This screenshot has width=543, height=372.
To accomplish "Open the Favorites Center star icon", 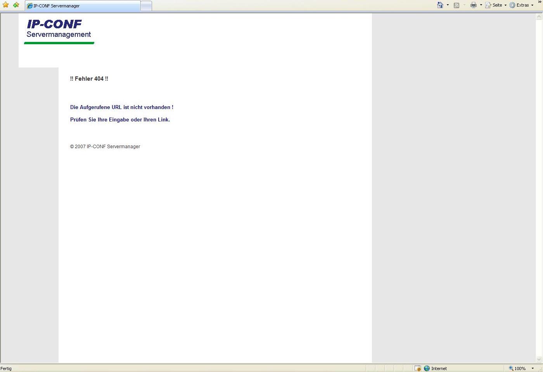I will [x=5, y=5].
